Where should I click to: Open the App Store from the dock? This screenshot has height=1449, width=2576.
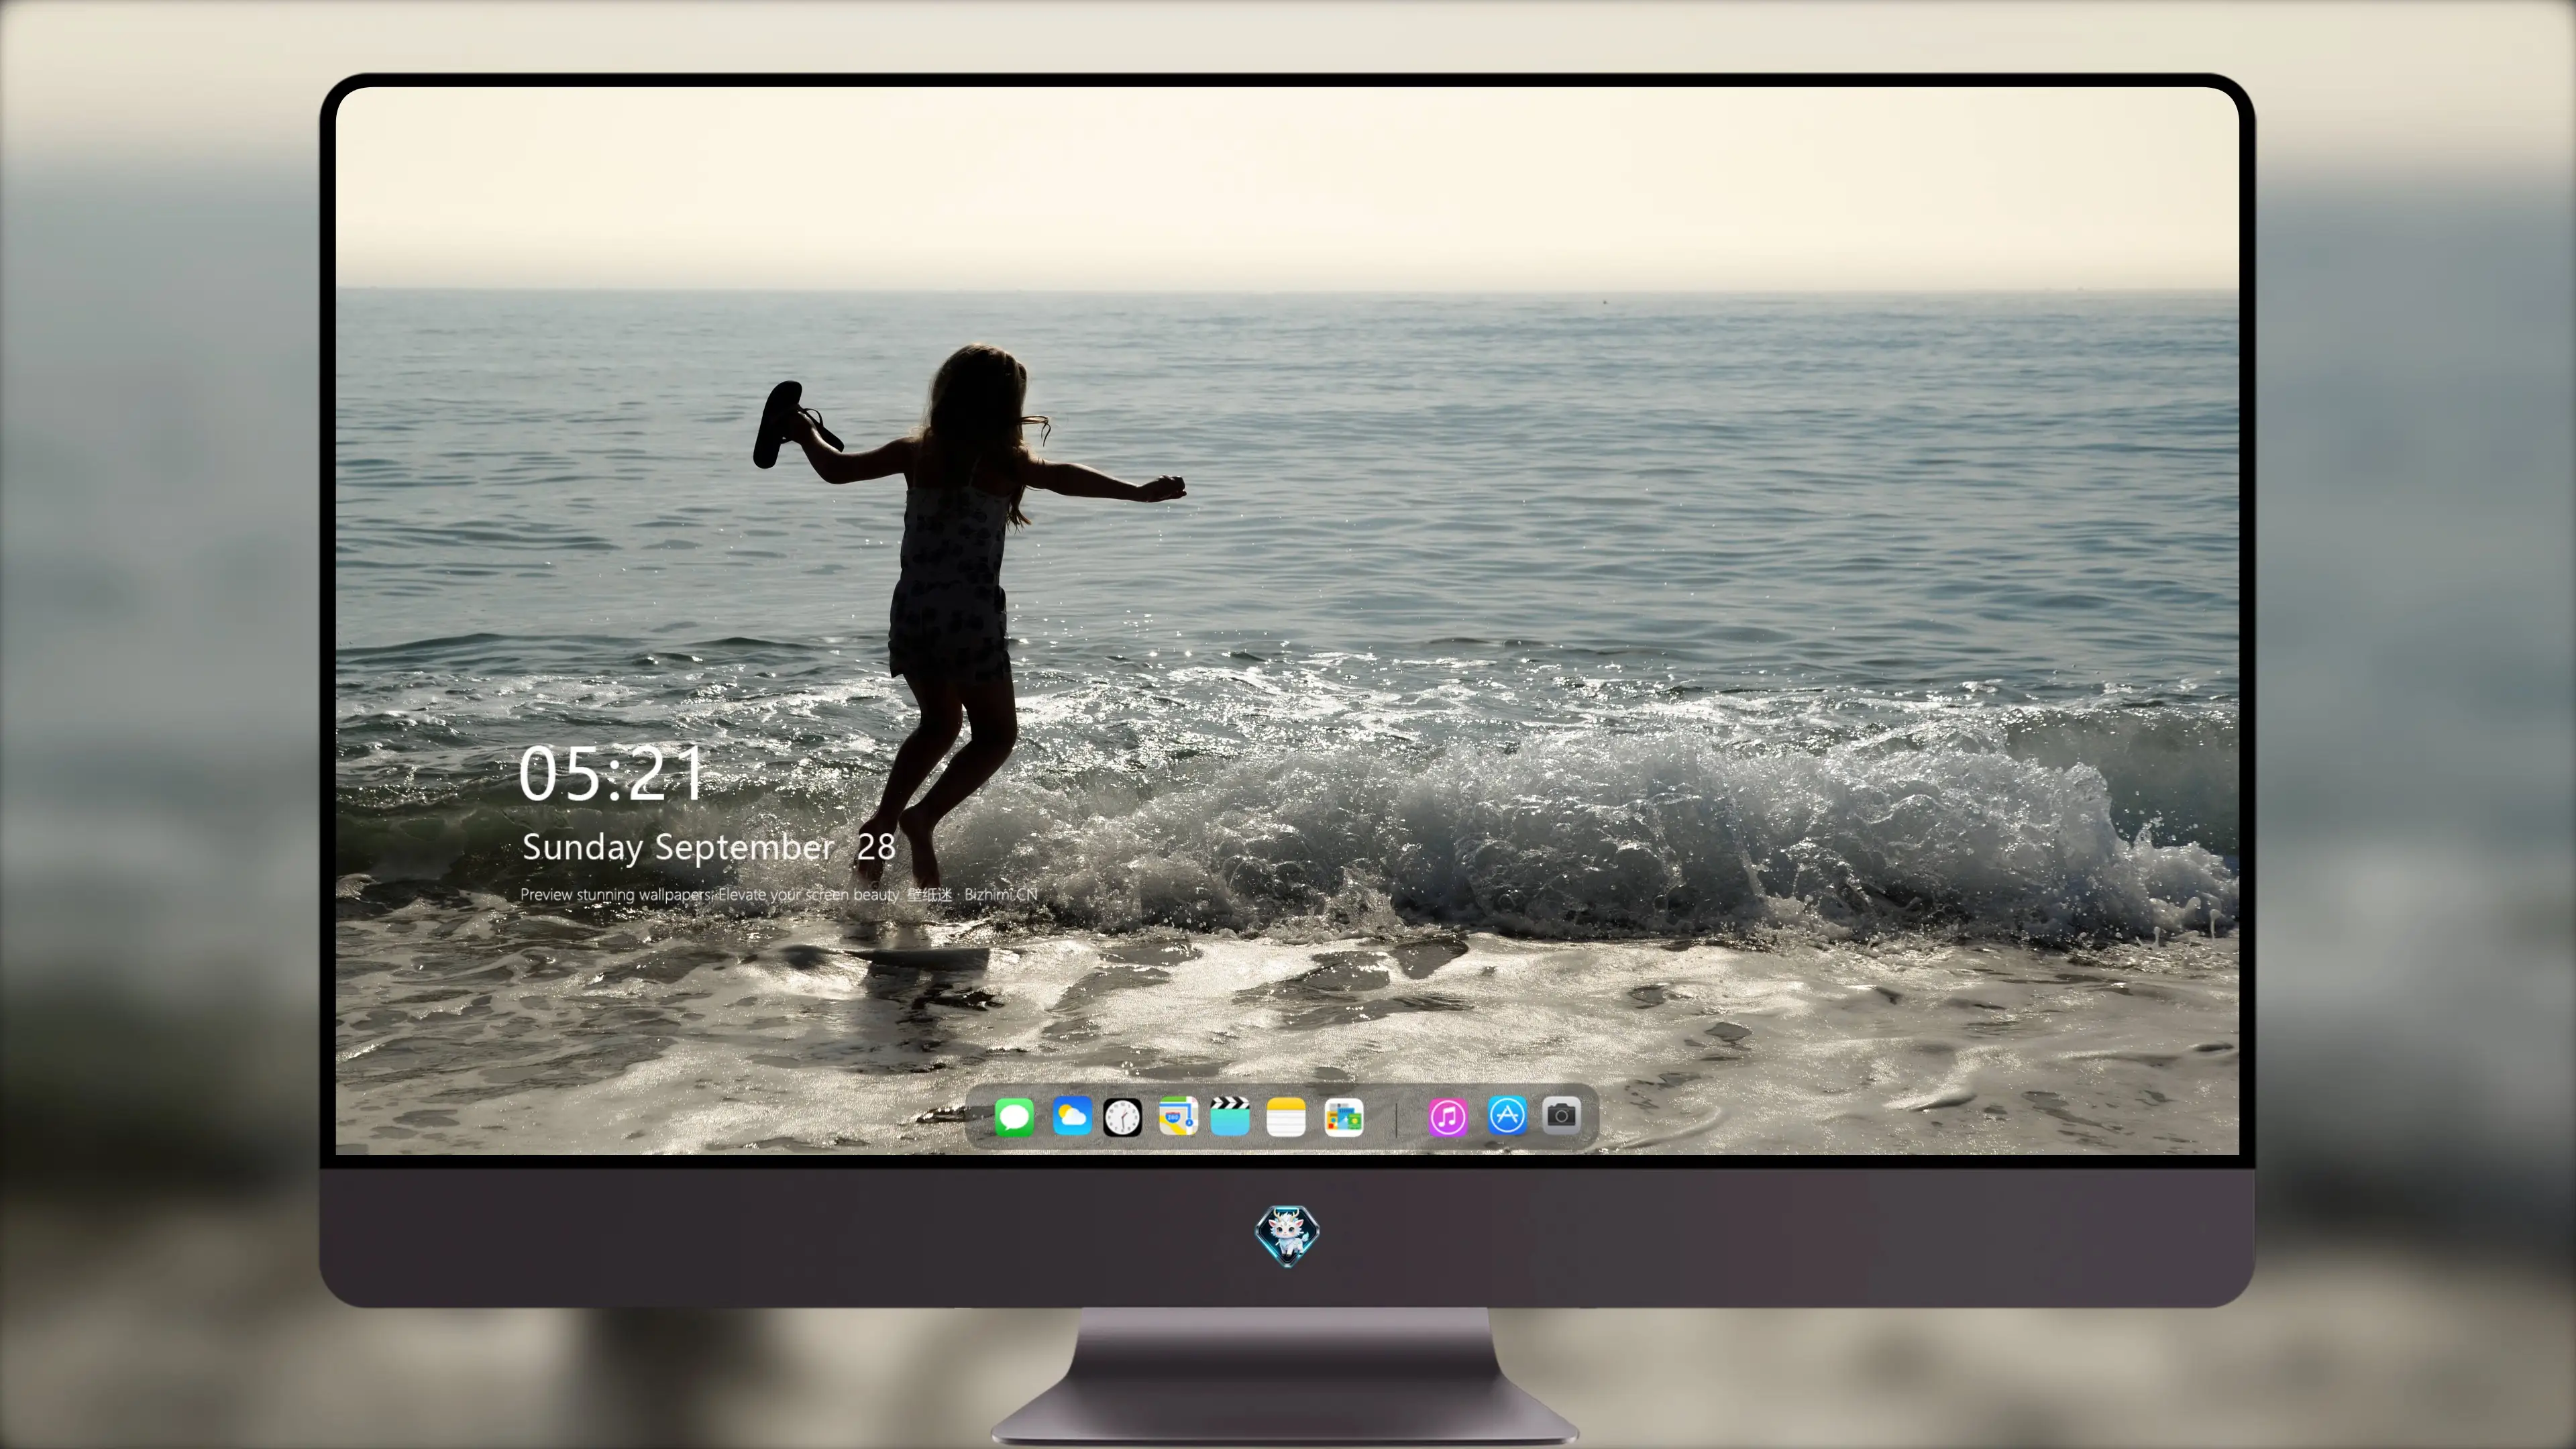coord(1507,1116)
